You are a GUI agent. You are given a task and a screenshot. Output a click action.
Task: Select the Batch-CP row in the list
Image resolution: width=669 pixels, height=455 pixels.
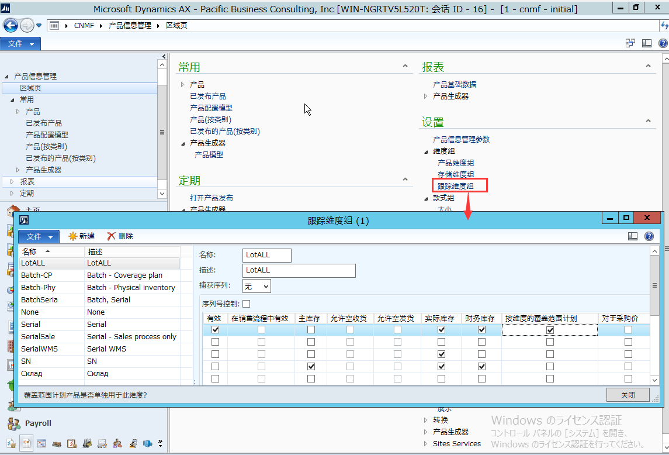100,275
